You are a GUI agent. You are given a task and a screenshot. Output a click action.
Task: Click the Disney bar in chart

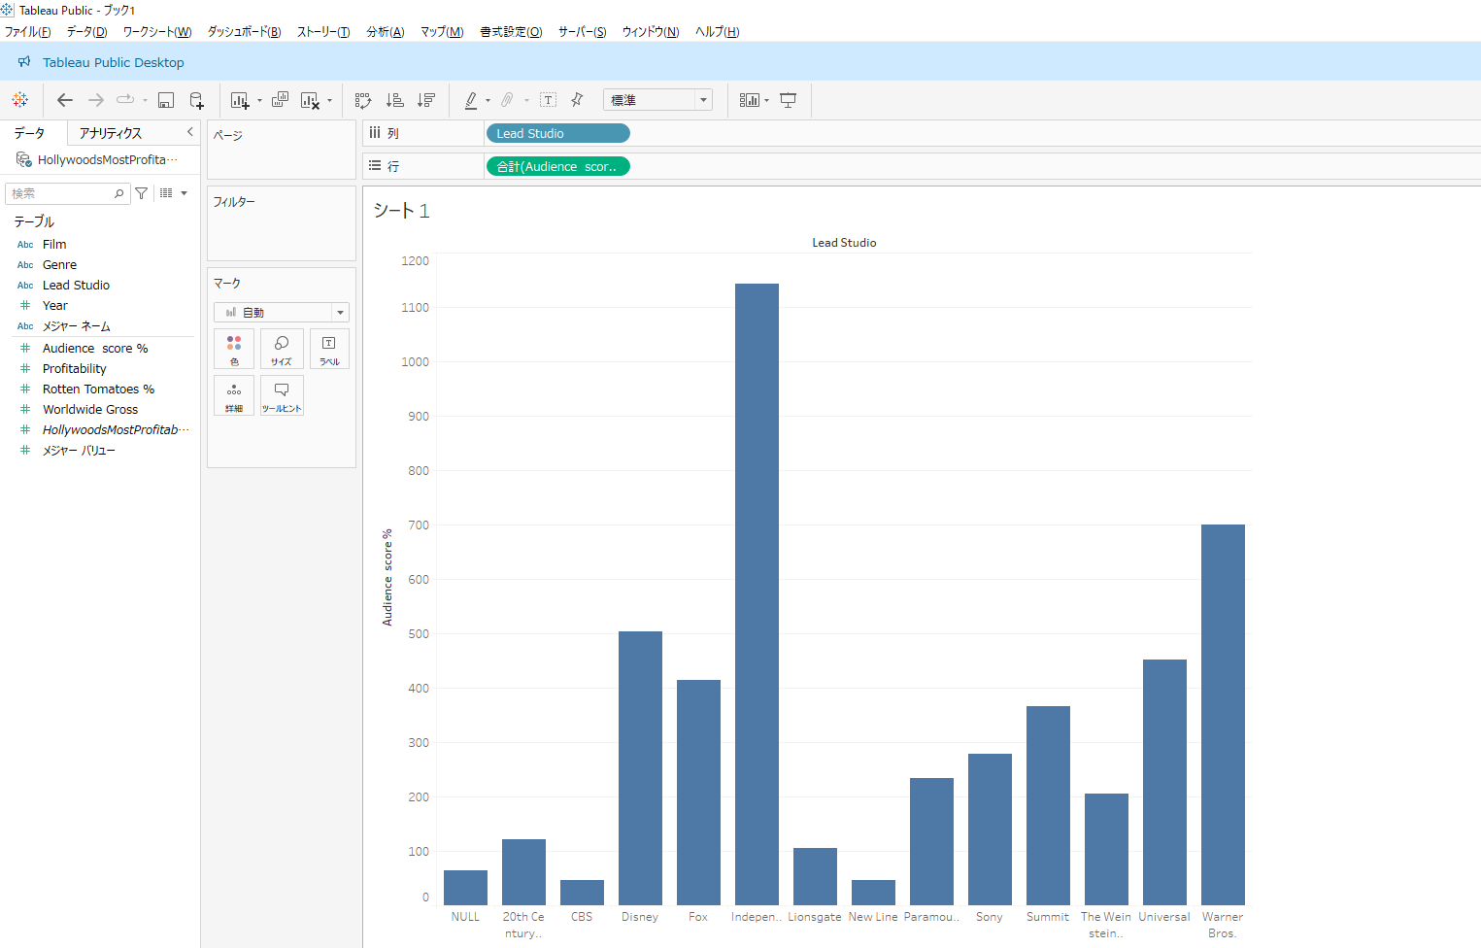(640, 768)
